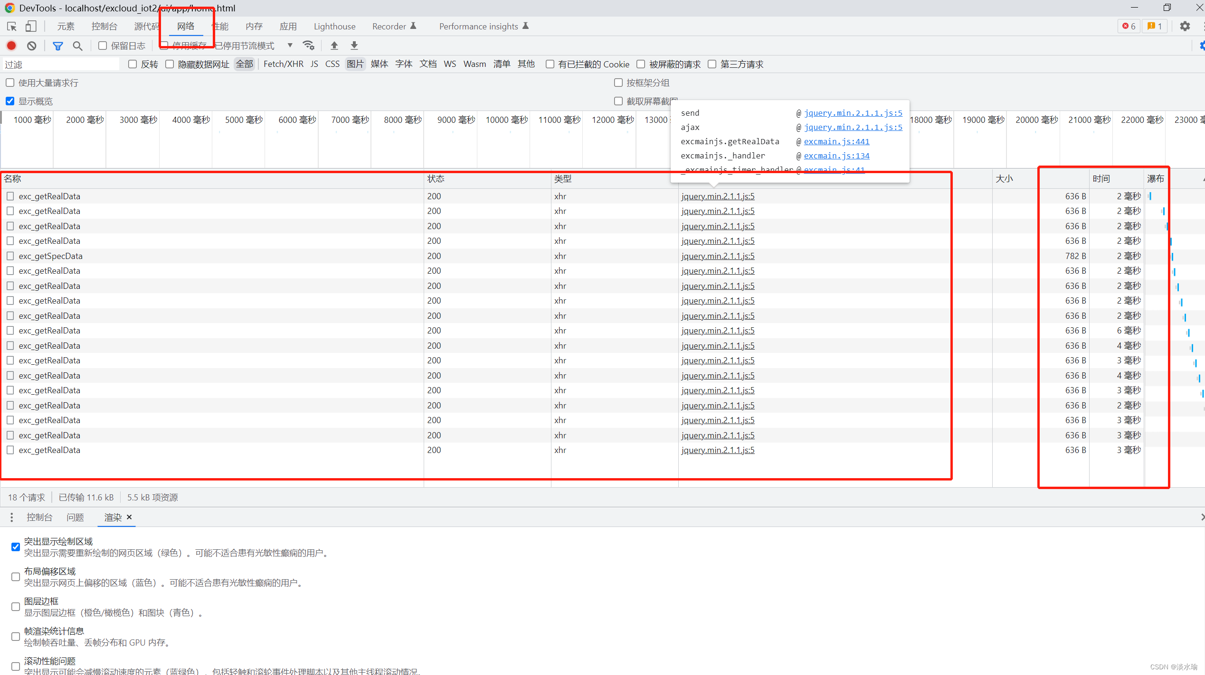The height and width of the screenshot is (675, 1205).
Task: Activate the inspect element picker icon
Action: [12, 27]
